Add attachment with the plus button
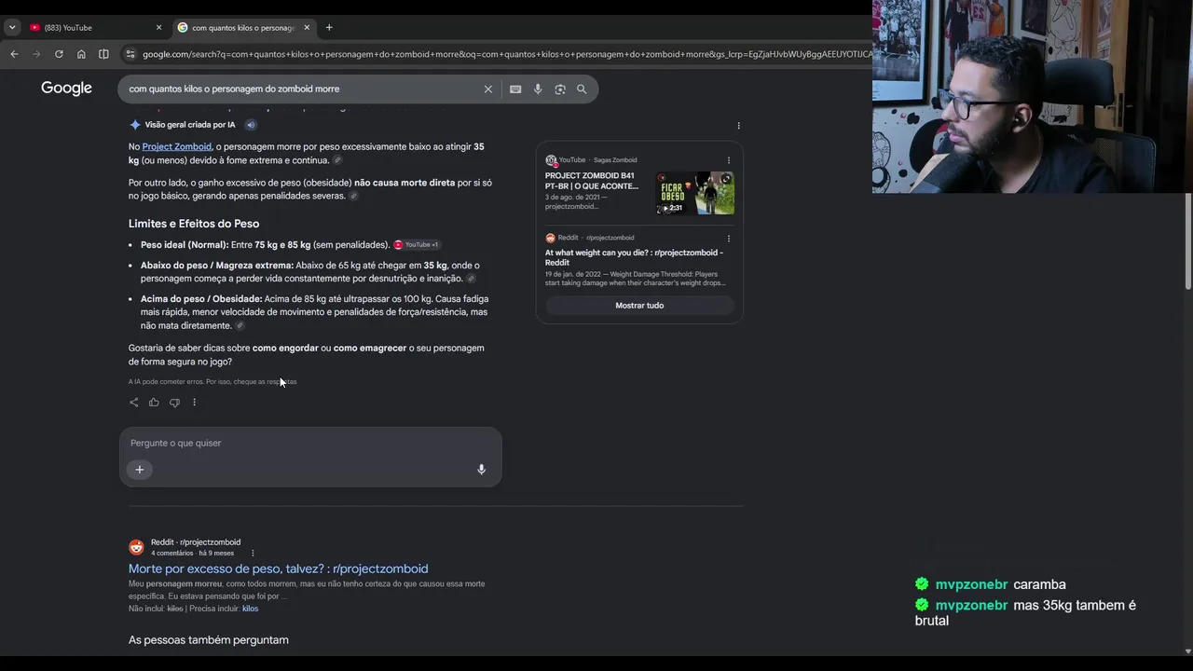The width and height of the screenshot is (1193, 671). (140, 470)
